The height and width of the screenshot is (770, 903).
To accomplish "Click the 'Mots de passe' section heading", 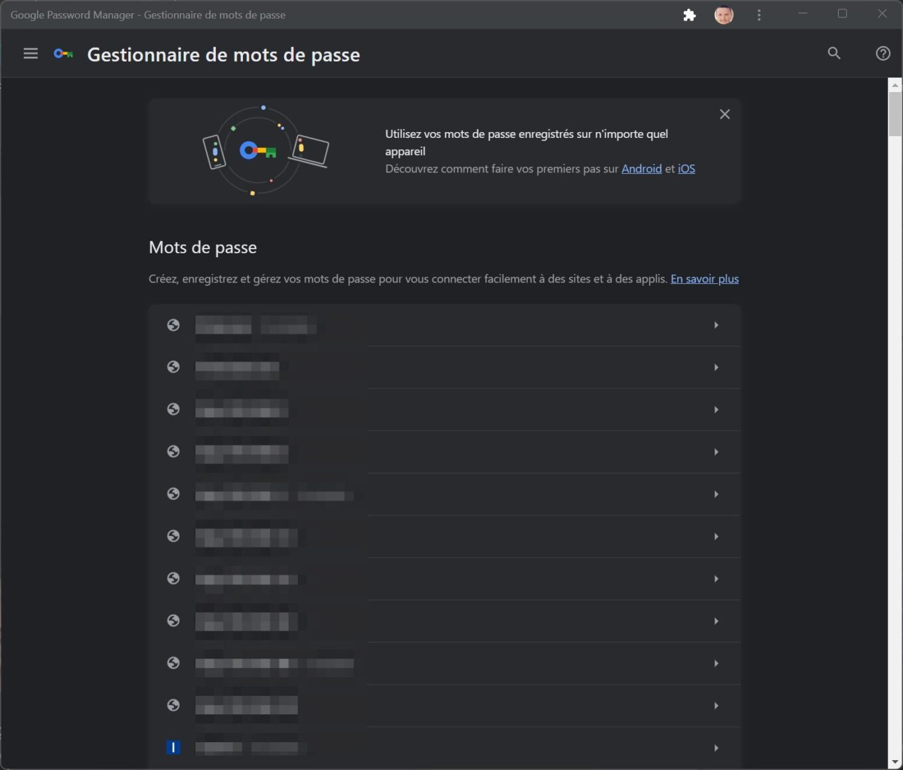I will pos(203,247).
